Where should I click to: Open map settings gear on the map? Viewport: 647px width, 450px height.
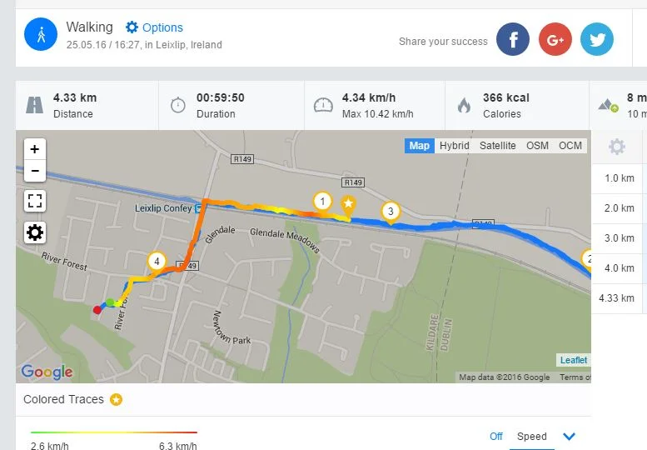35,232
